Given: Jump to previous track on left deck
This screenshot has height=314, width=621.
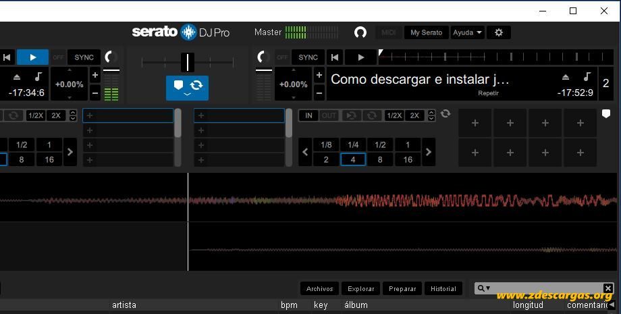Looking at the screenshot, I should click(7, 57).
